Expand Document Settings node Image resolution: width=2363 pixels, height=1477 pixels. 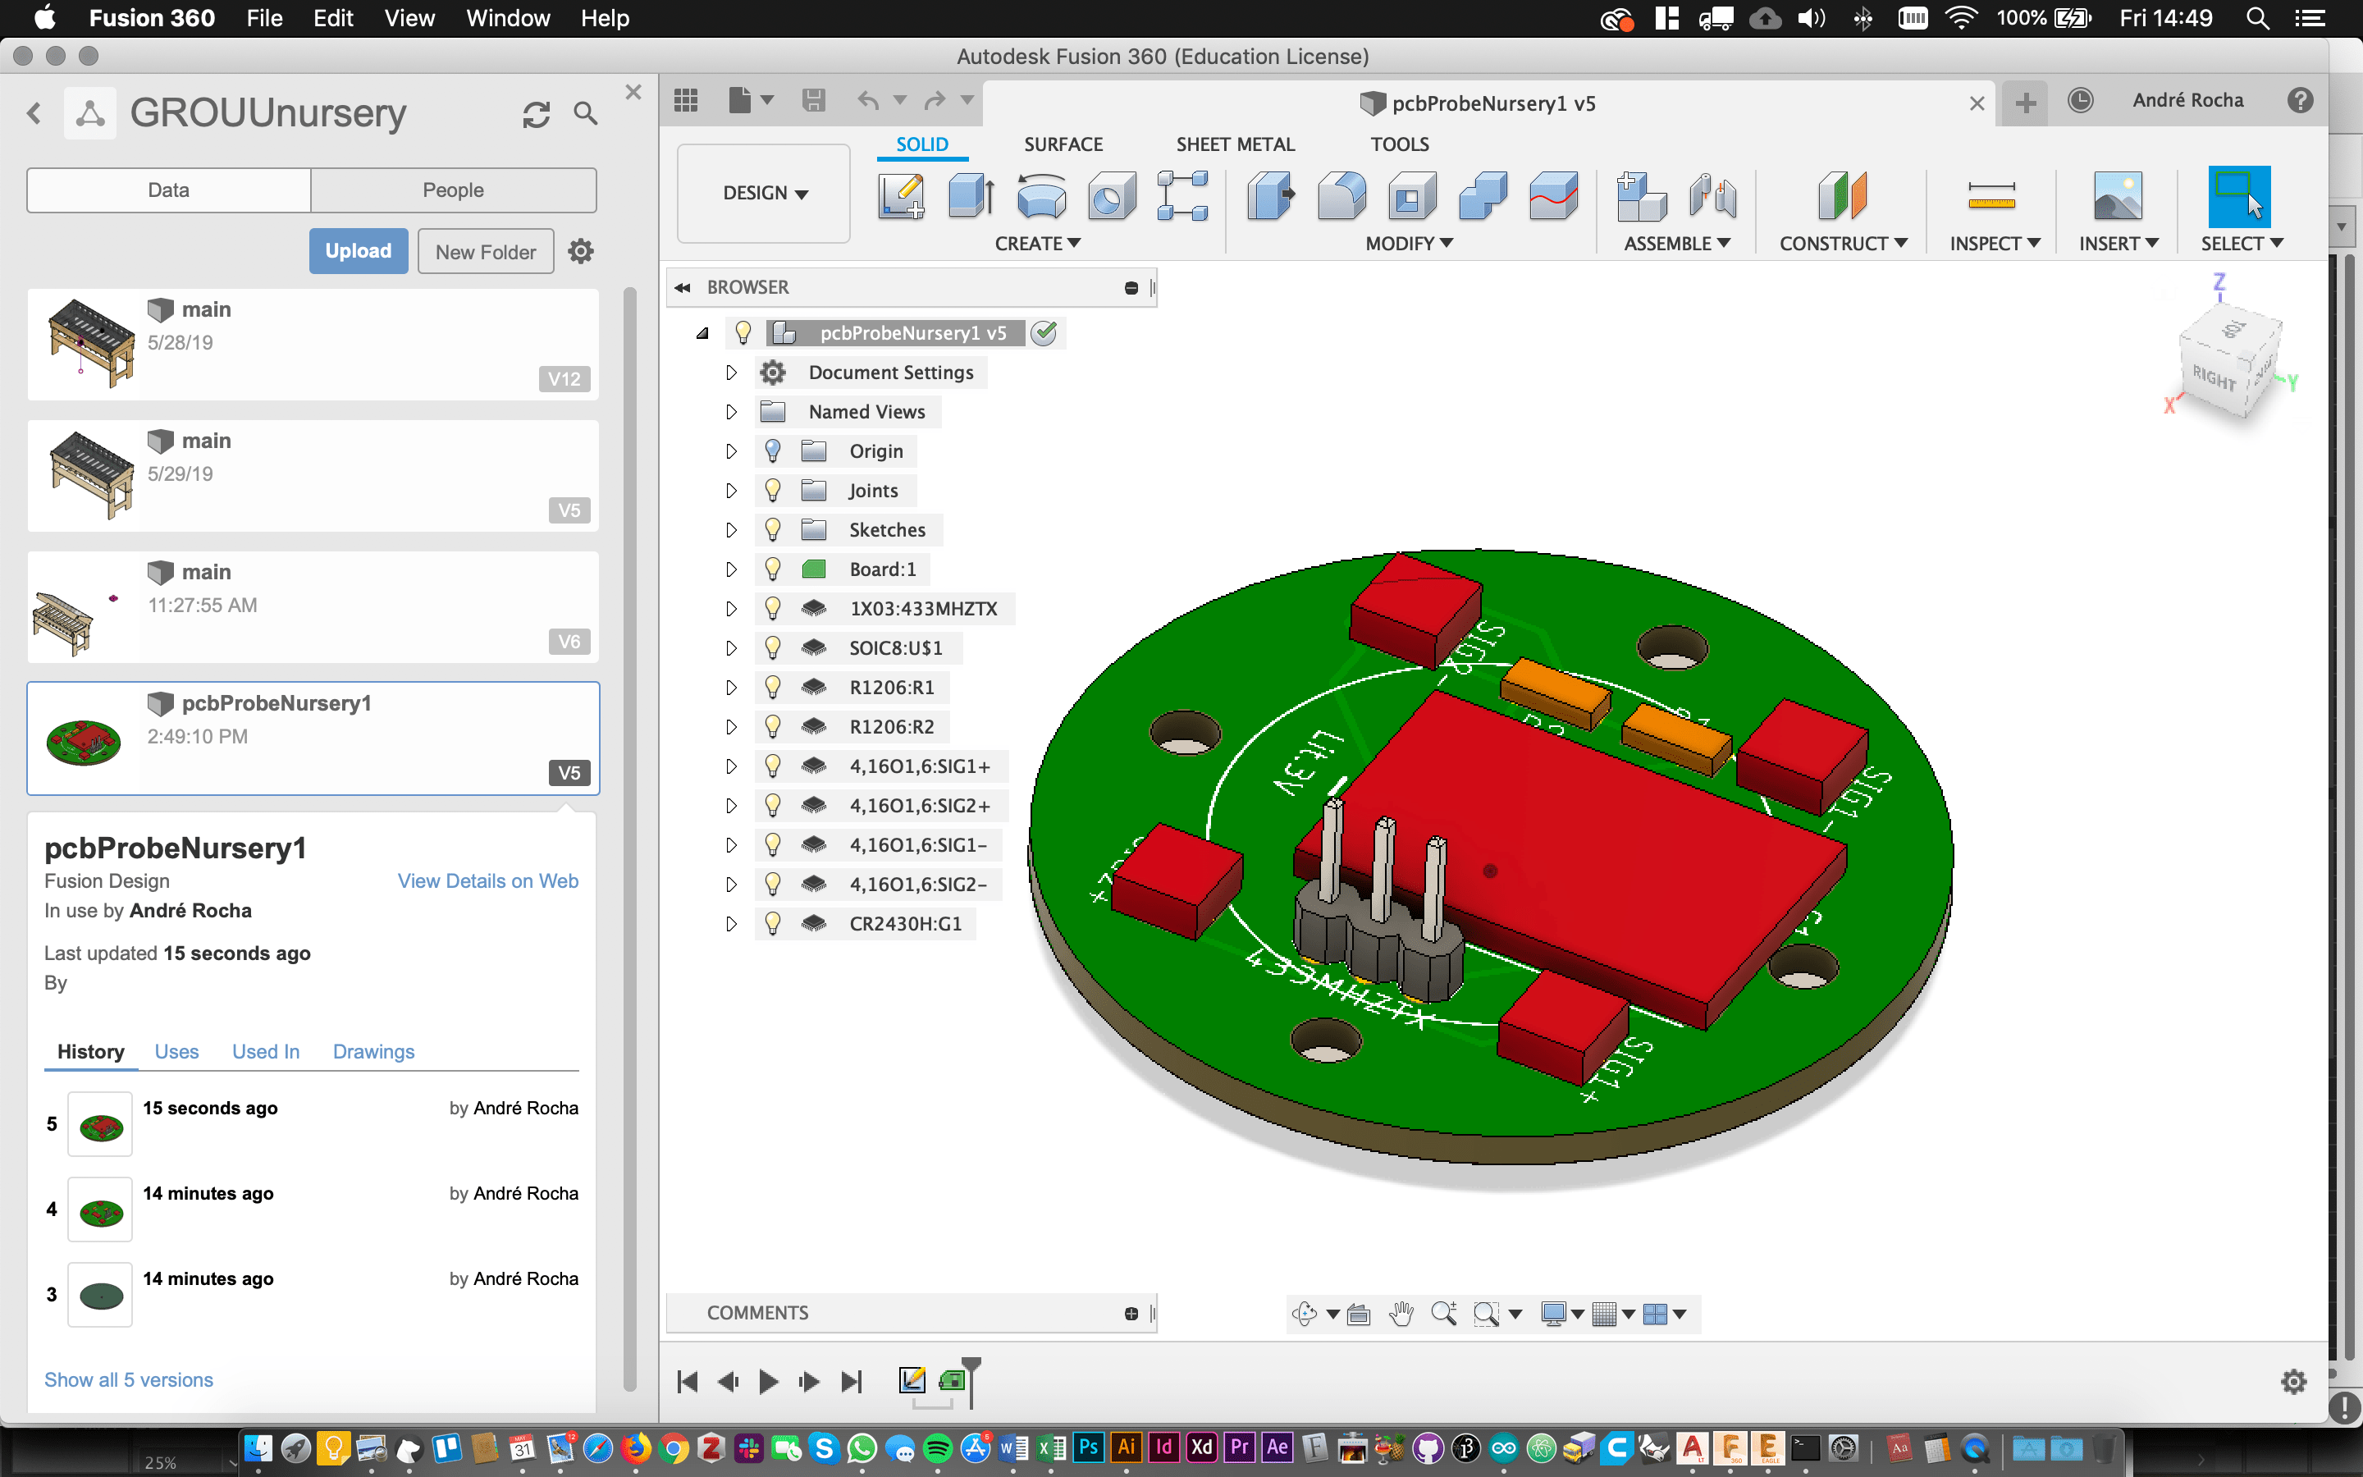(730, 373)
